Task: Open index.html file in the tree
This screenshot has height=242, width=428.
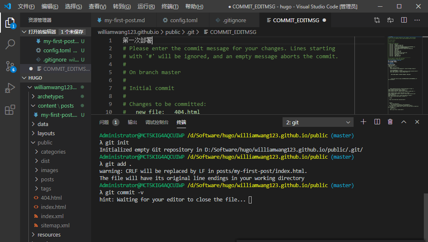Action: 53,207
